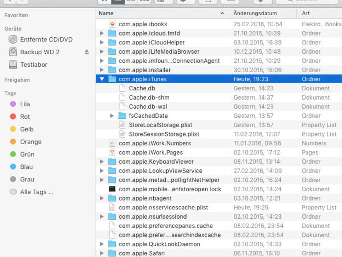342x257 pixels.
Task: Expand the com.apple.nbagent folder
Action: pos(102,198)
